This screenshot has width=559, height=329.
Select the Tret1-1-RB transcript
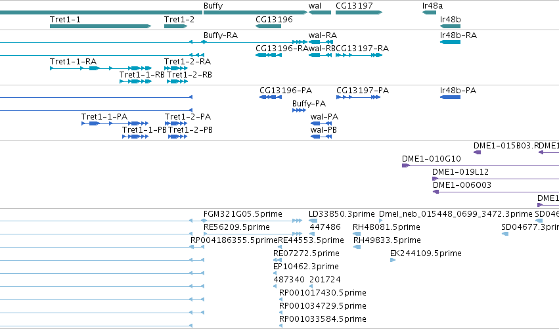click(136, 81)
